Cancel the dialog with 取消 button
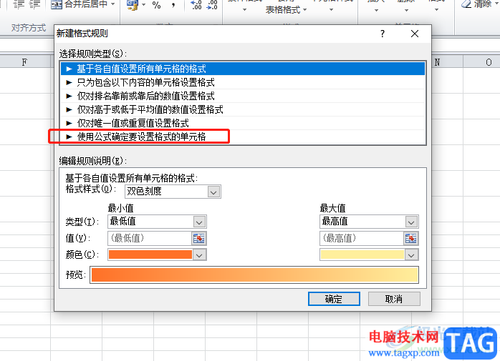 pyautogui.click(x=394, y=299)
